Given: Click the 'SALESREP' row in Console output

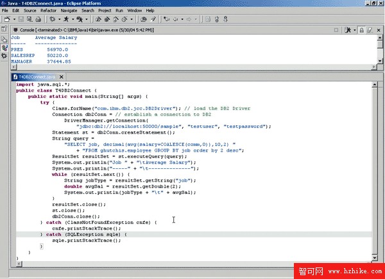Looking at the screenshot, I should click(x=40, y=56).
